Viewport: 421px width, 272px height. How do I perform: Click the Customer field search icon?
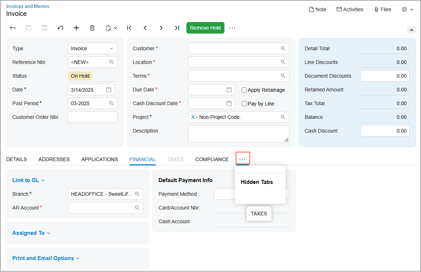pos(283,48)
